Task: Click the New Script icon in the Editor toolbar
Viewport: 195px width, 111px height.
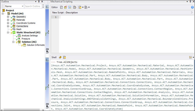Action: [x=61, y=7]
